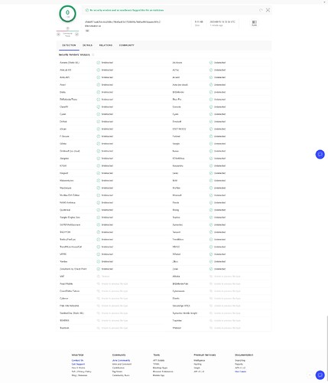Click the info icon beside Security vendors' analysis
The image size is (328, 383).
click(93, 55)
